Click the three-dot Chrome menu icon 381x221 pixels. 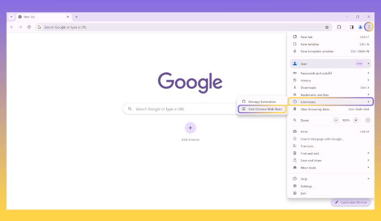point(368,27)
